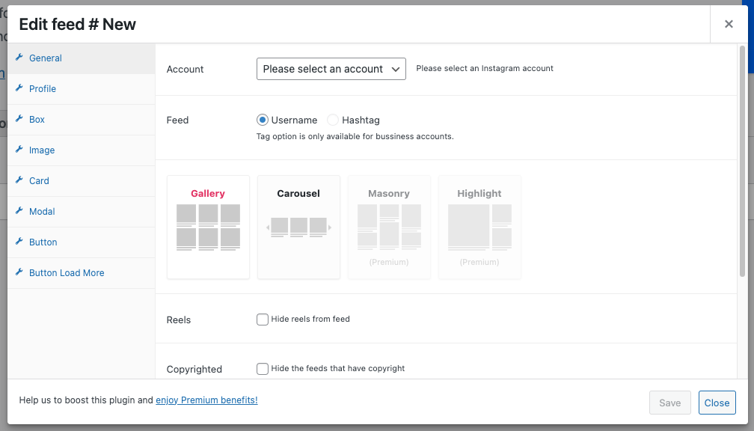Choose the Carousel layout thumbnail

pos(298,227)
